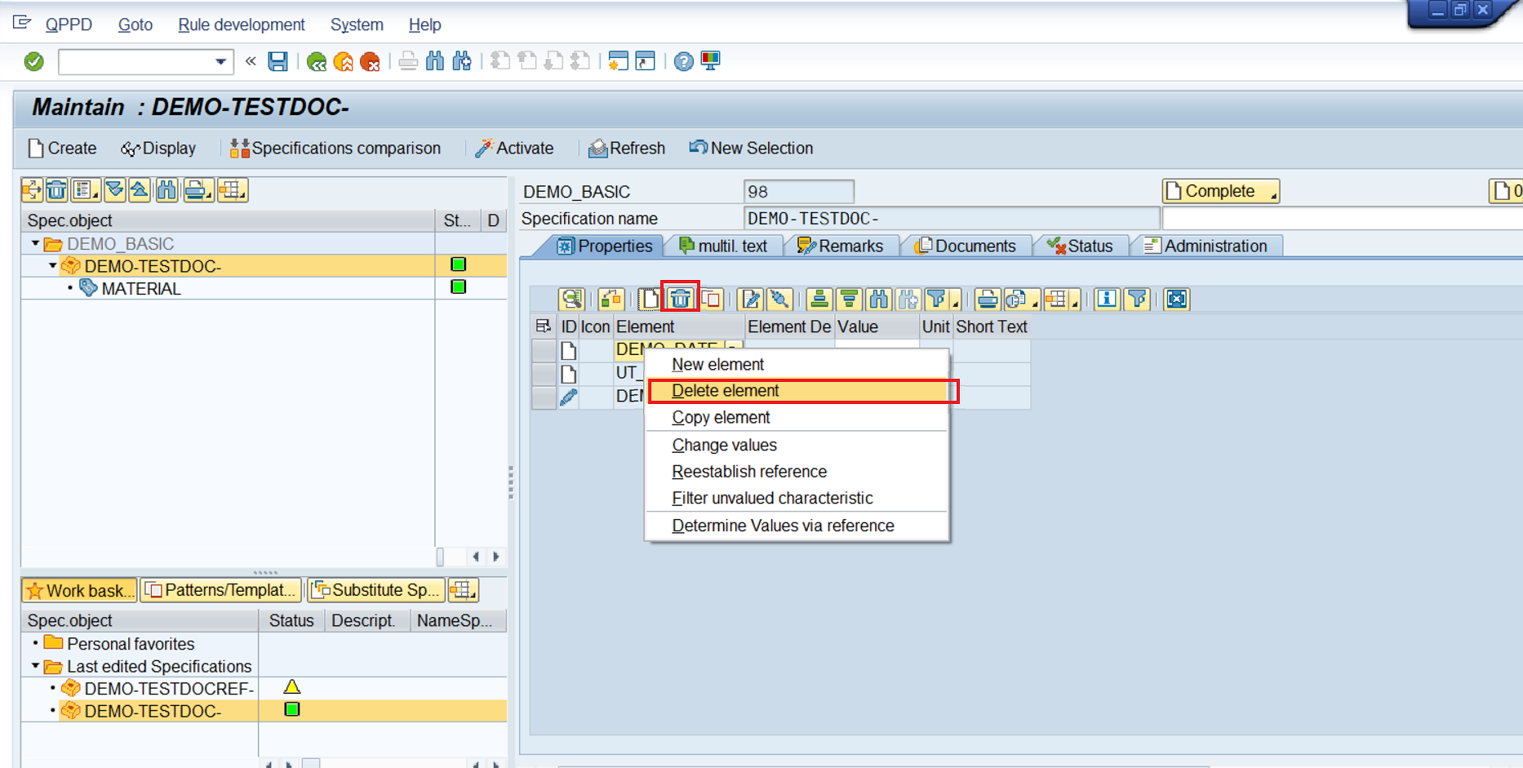Click the blue information icon in Properties toolbar
Image resolution: width=1523 pixels, height=768 pixels.
point(1106,299)
